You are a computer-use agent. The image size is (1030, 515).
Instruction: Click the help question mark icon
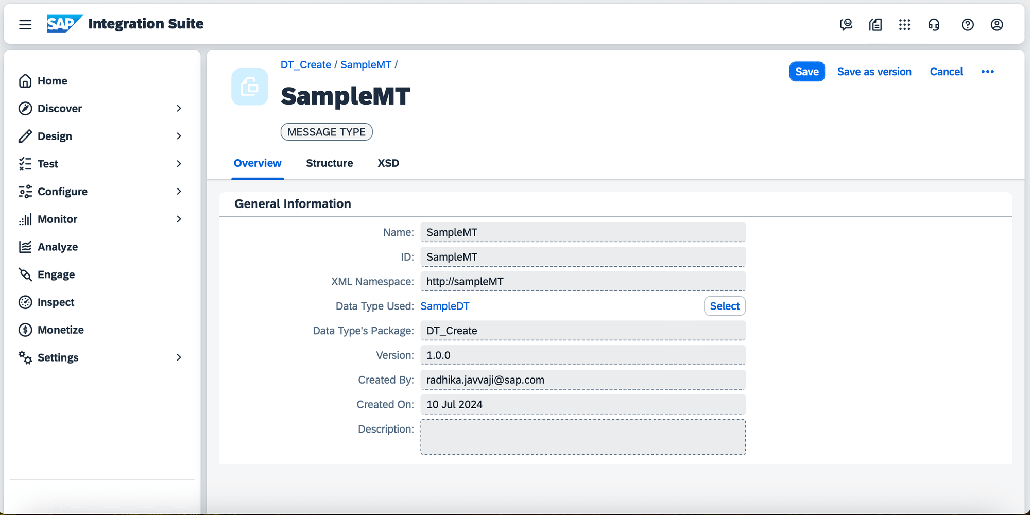(x=967, y=24)
